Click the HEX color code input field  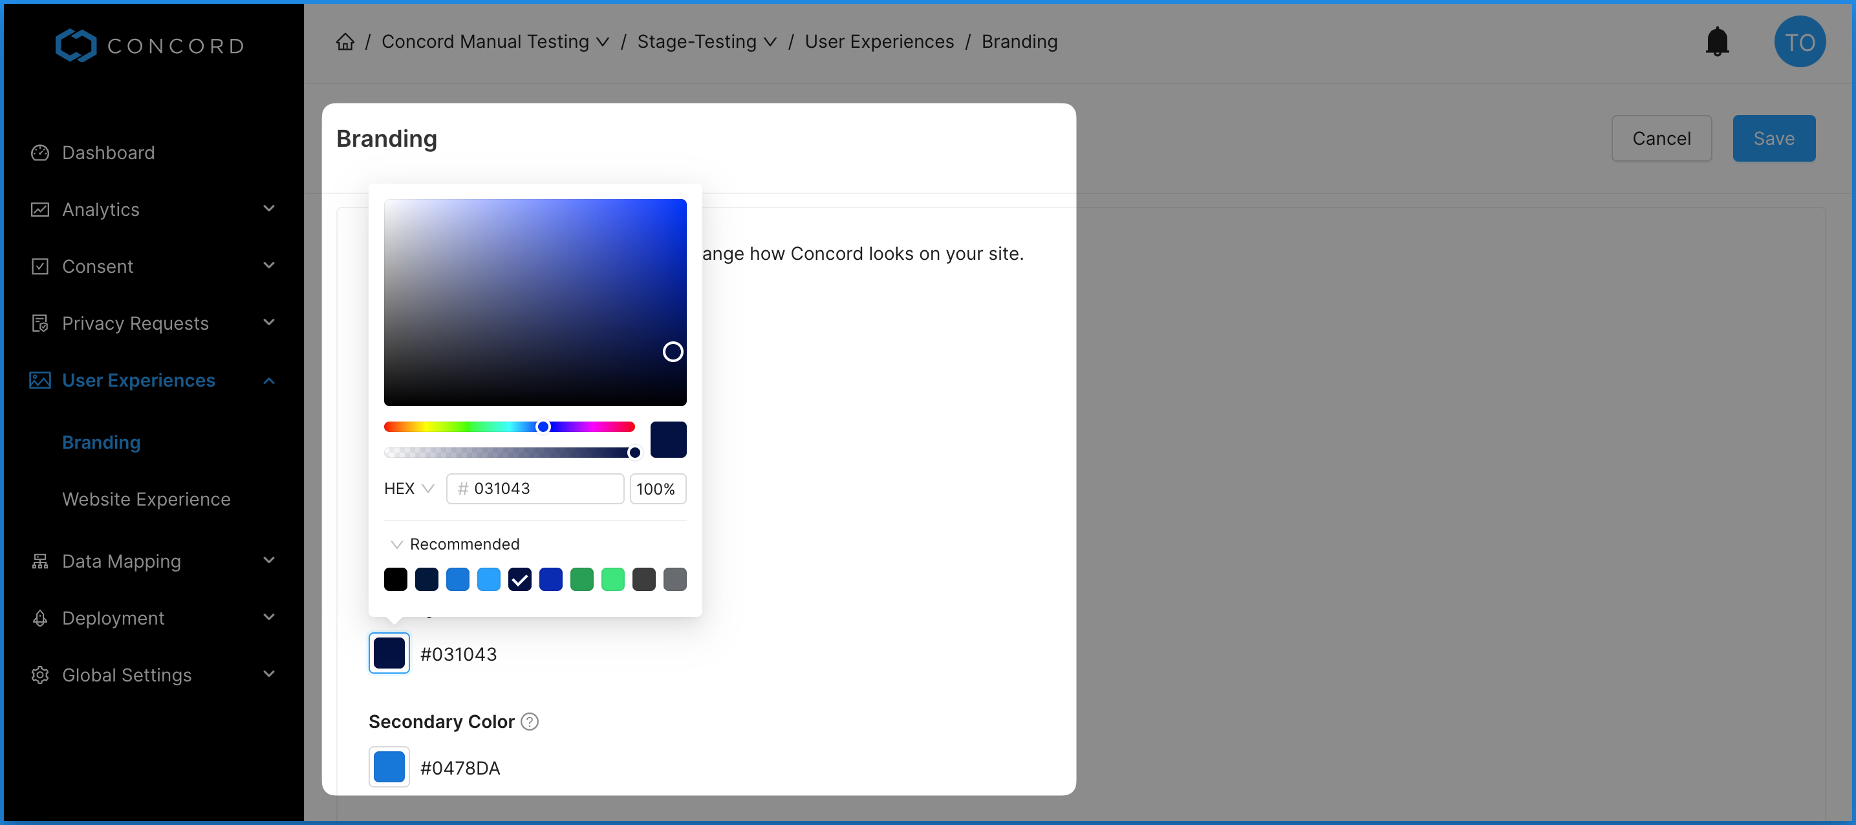(535, 487)
